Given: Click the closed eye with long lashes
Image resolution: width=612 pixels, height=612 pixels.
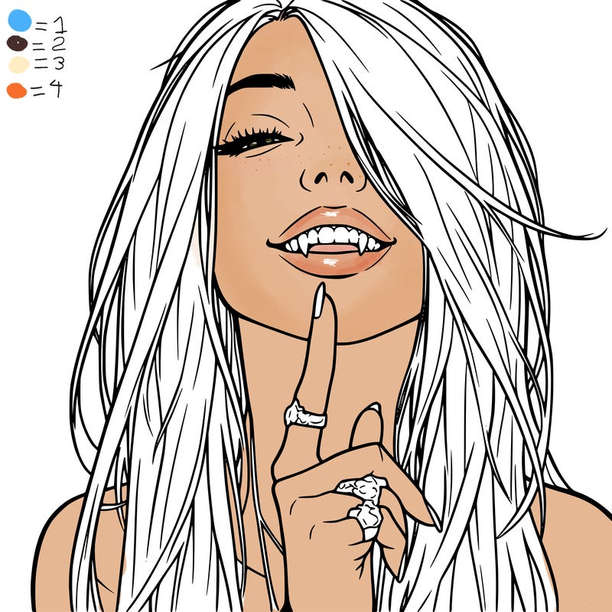Looking at the screenshot, I should click(x=252, y=141).
